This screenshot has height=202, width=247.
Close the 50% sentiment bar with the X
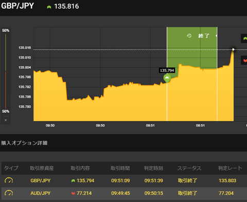pyautogui.click(x=6, y=120)
